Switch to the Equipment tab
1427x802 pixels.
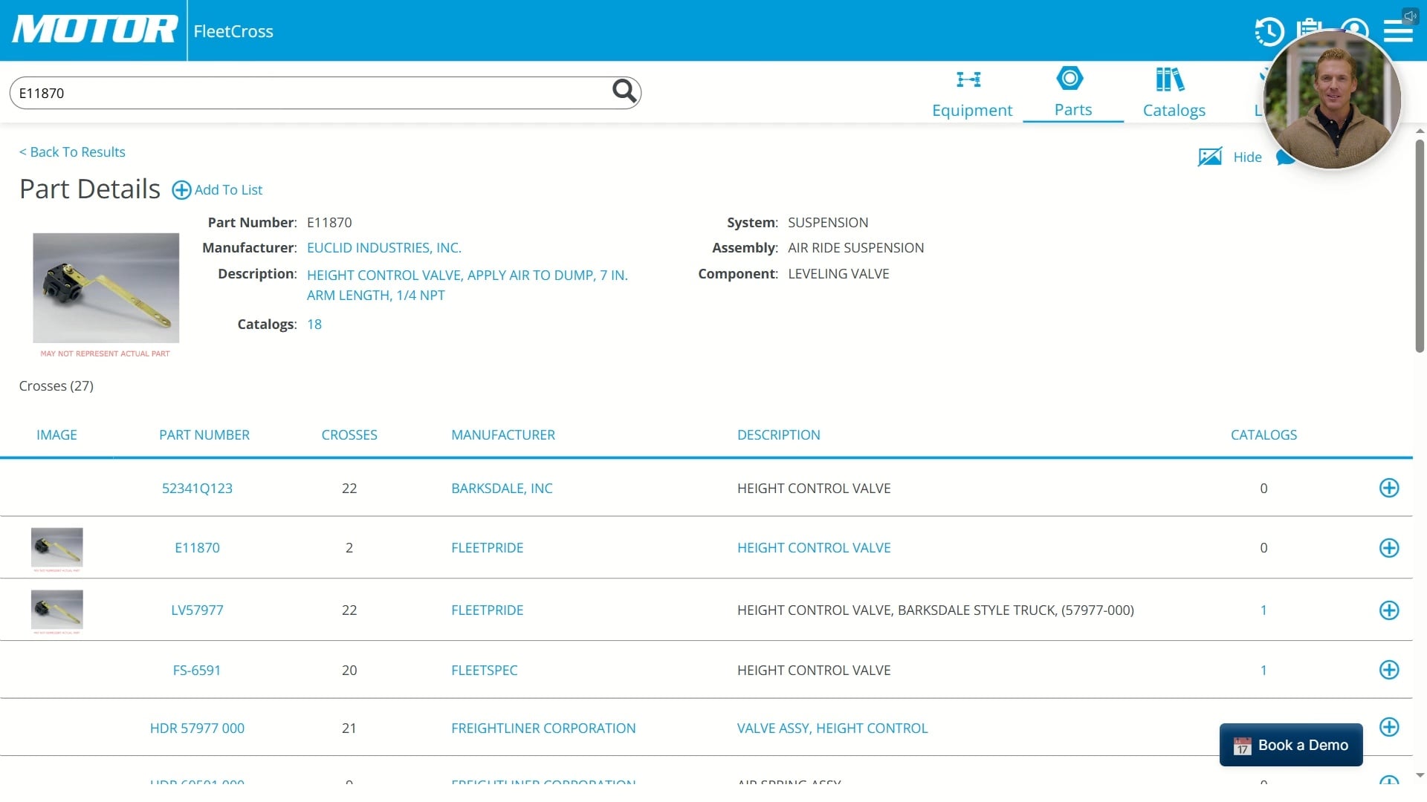[x=972, y=95]
